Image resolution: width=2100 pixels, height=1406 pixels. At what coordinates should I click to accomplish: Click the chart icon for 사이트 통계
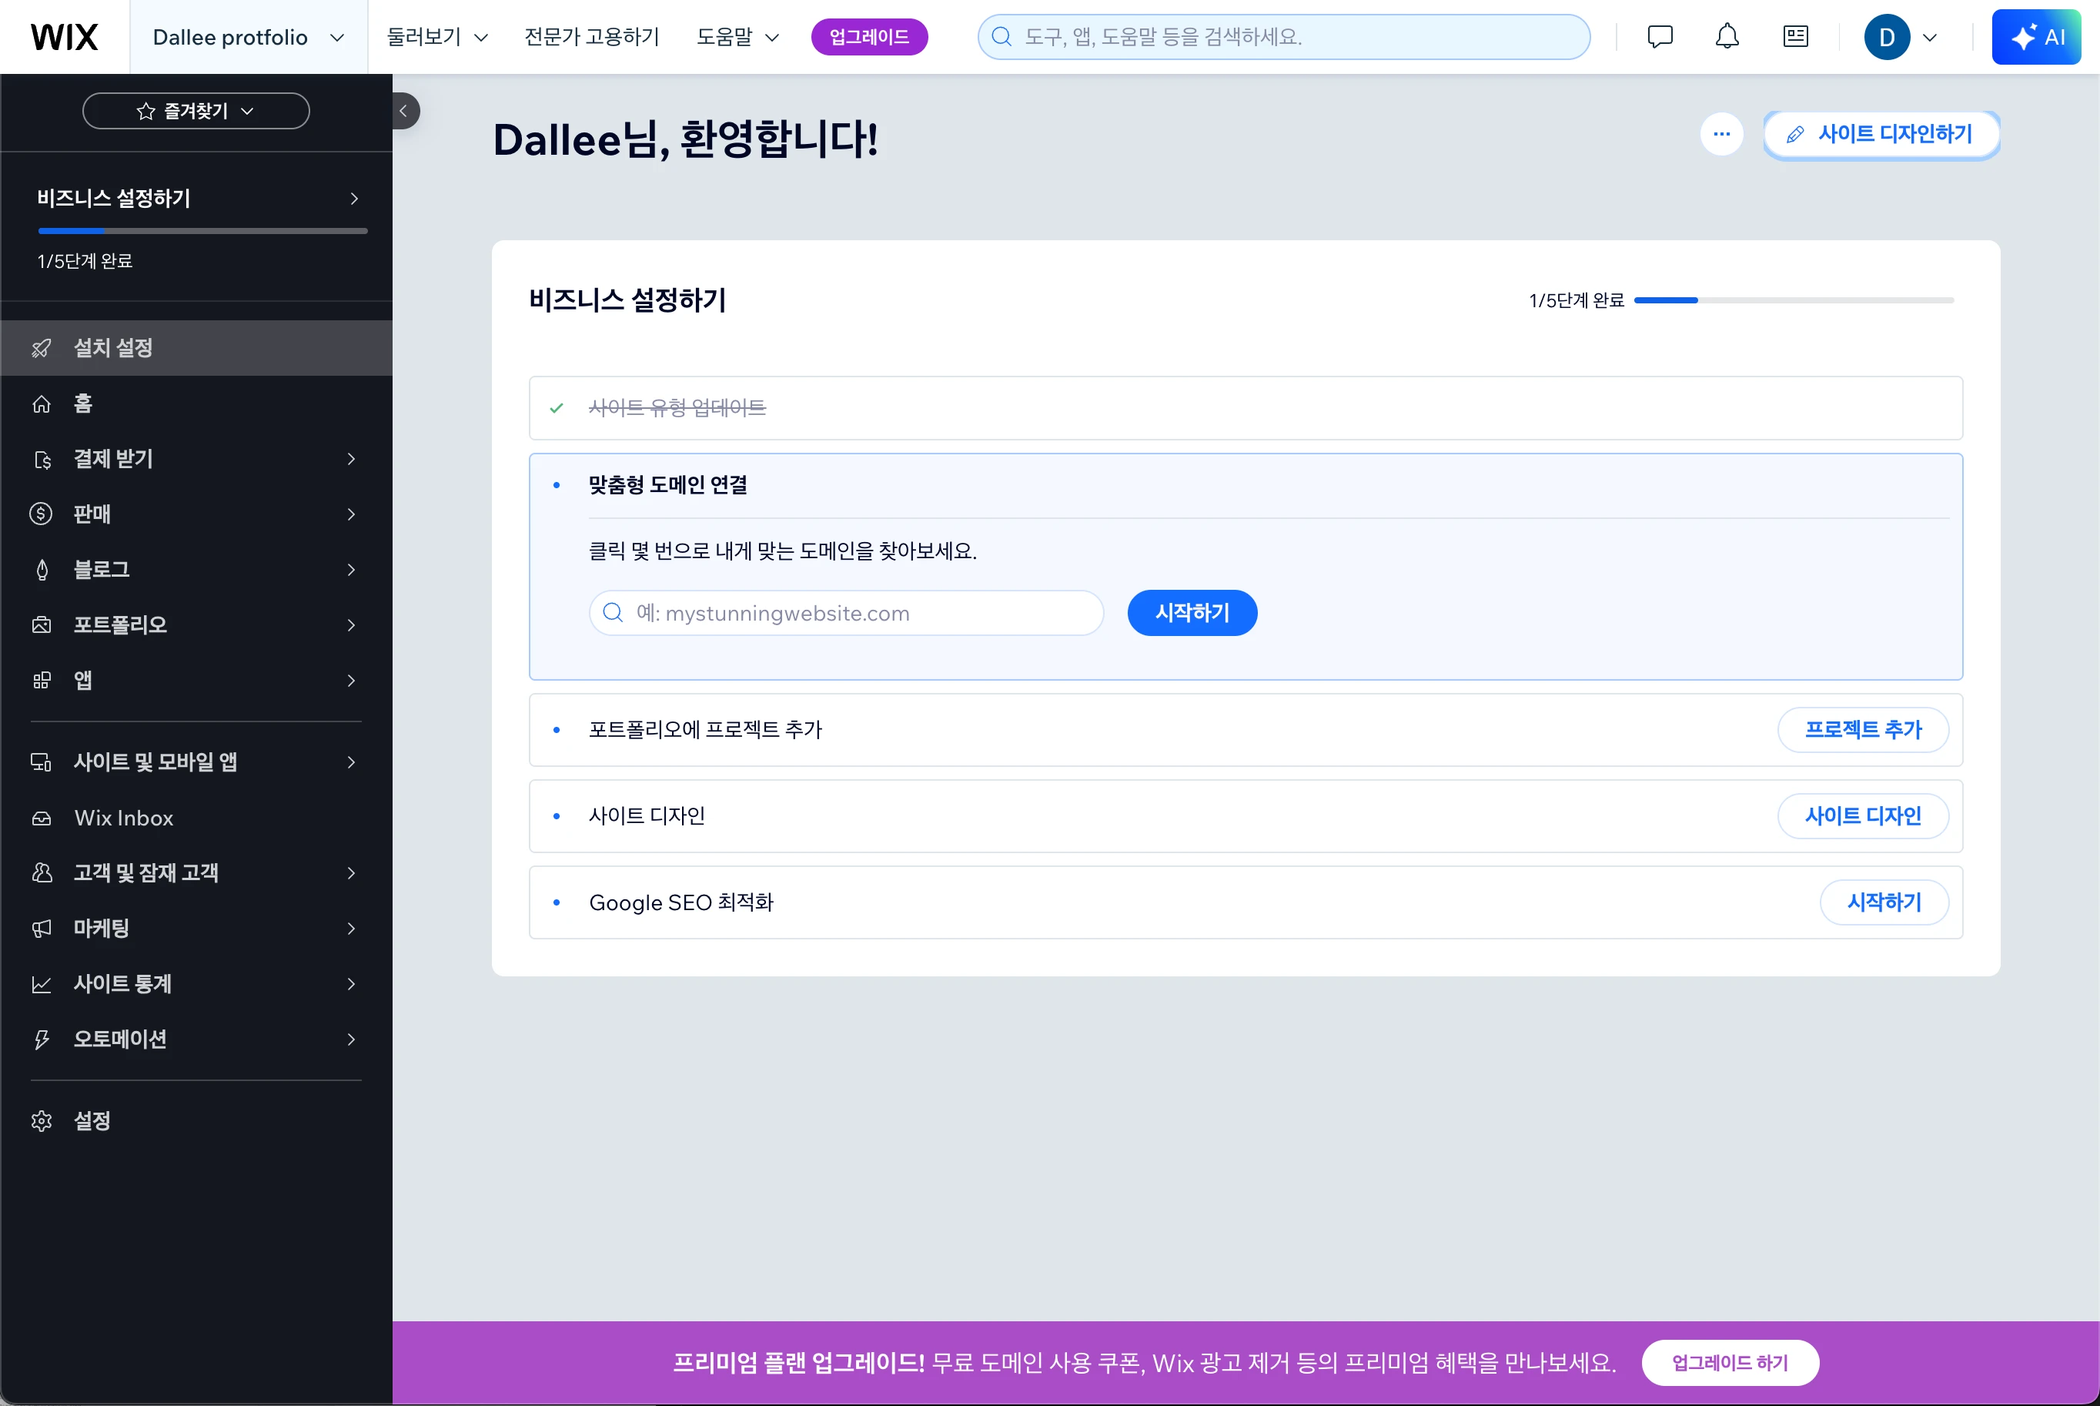pyautogui.click(x=42, y=984)
